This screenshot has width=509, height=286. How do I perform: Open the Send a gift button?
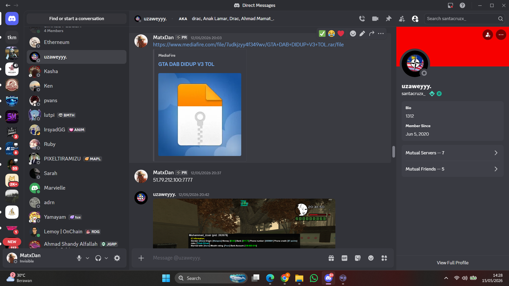[331, 258]
